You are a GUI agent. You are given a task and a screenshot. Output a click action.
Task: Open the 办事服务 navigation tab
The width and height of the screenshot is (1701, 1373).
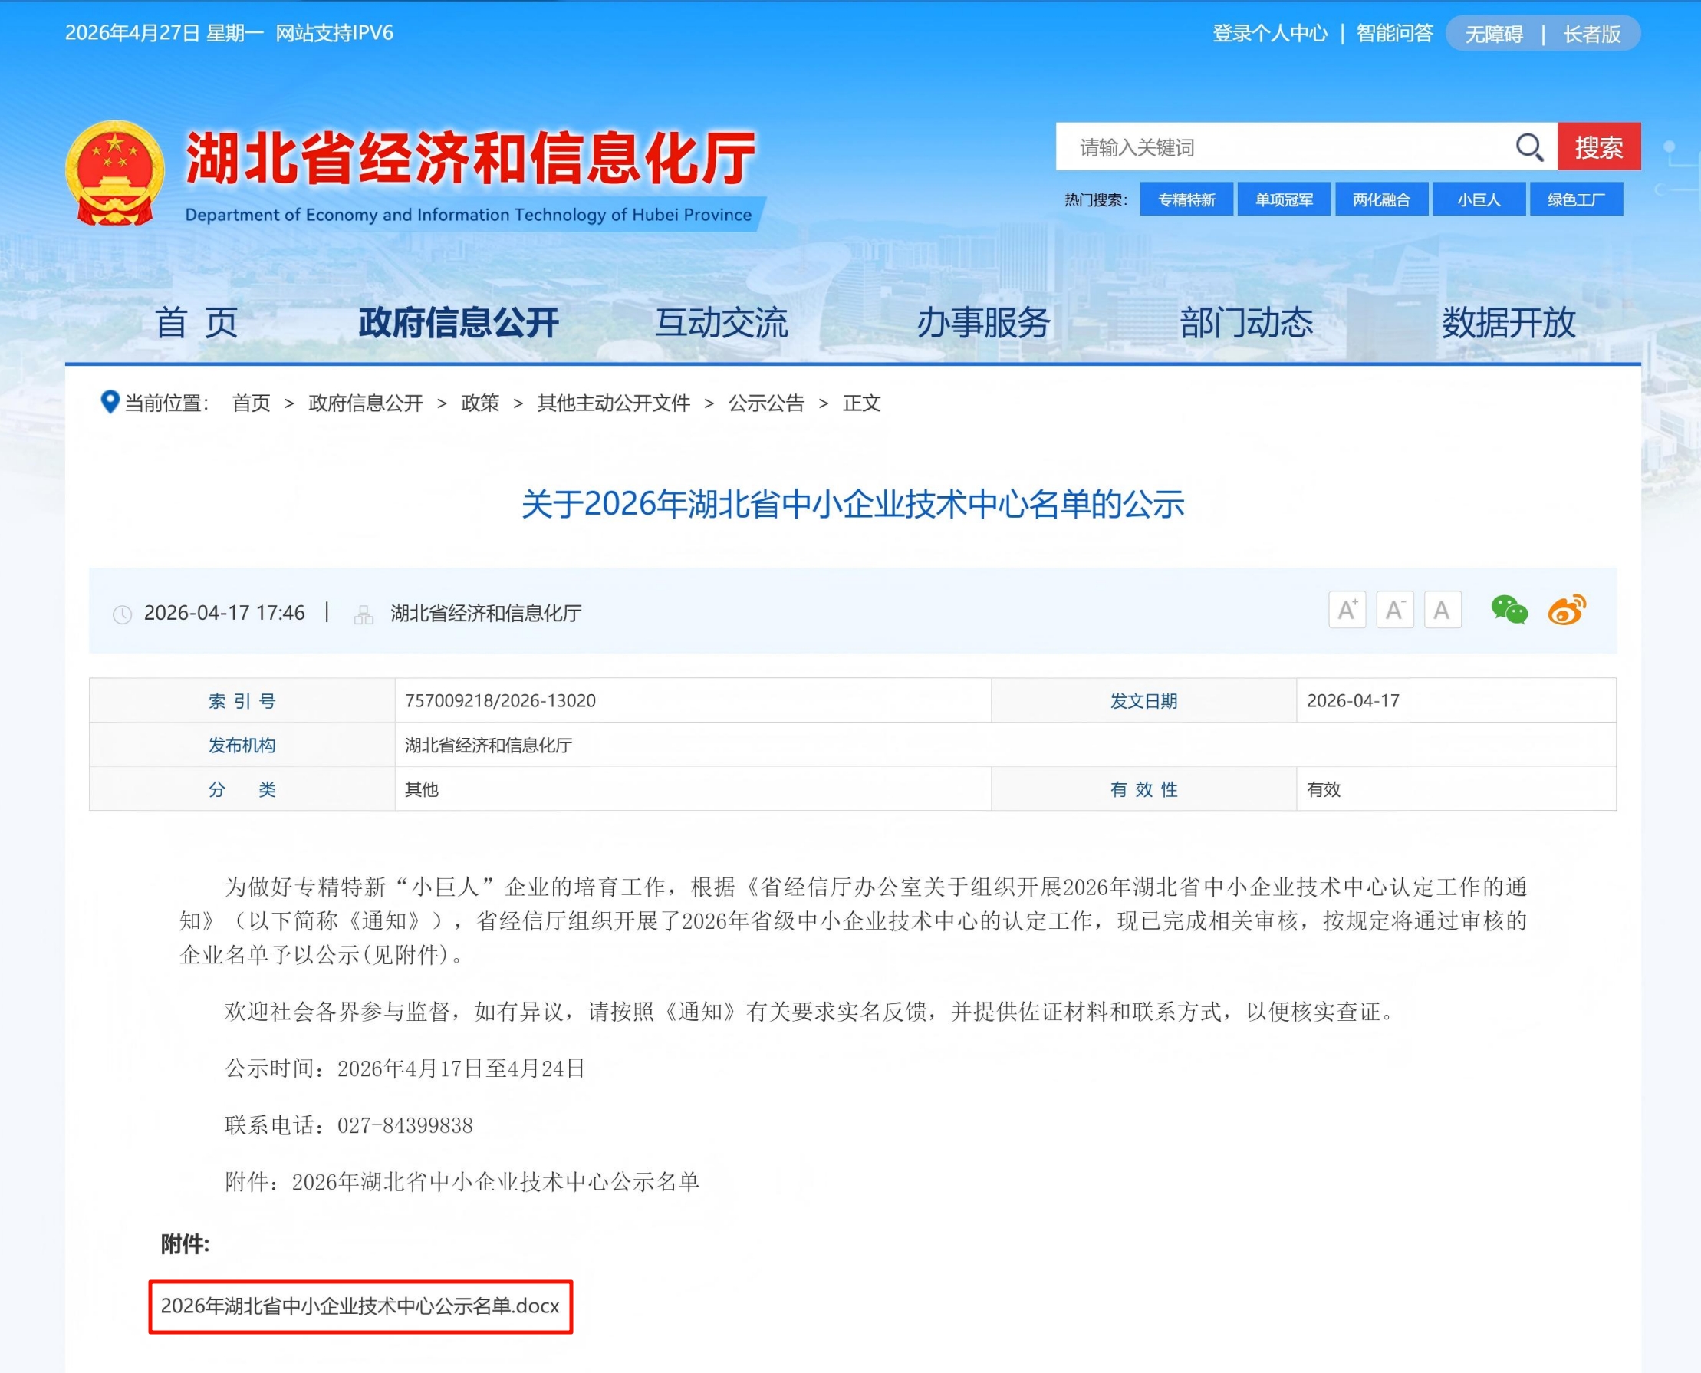[983, 323]
